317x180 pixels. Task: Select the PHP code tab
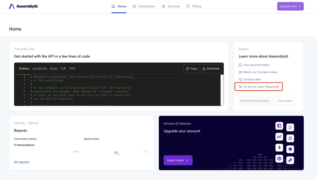pos(72,69)
